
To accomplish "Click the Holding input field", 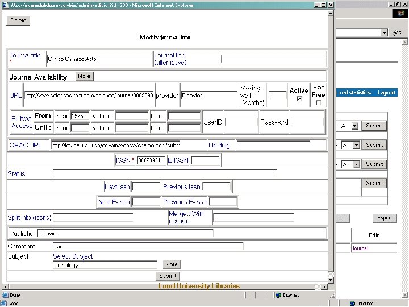I will click(x=273, y=145).
